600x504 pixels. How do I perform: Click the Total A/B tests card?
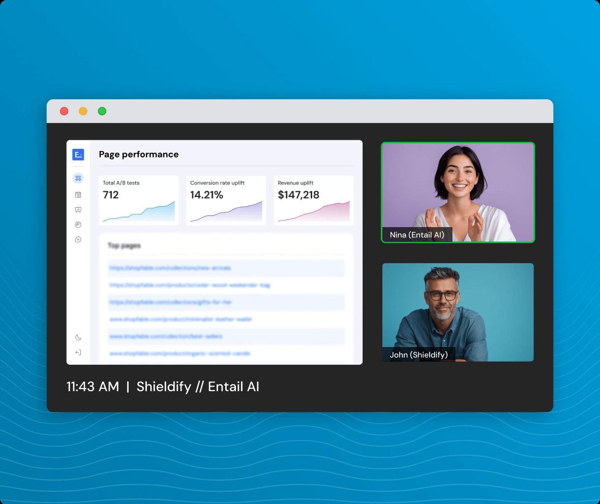[138, 199]
